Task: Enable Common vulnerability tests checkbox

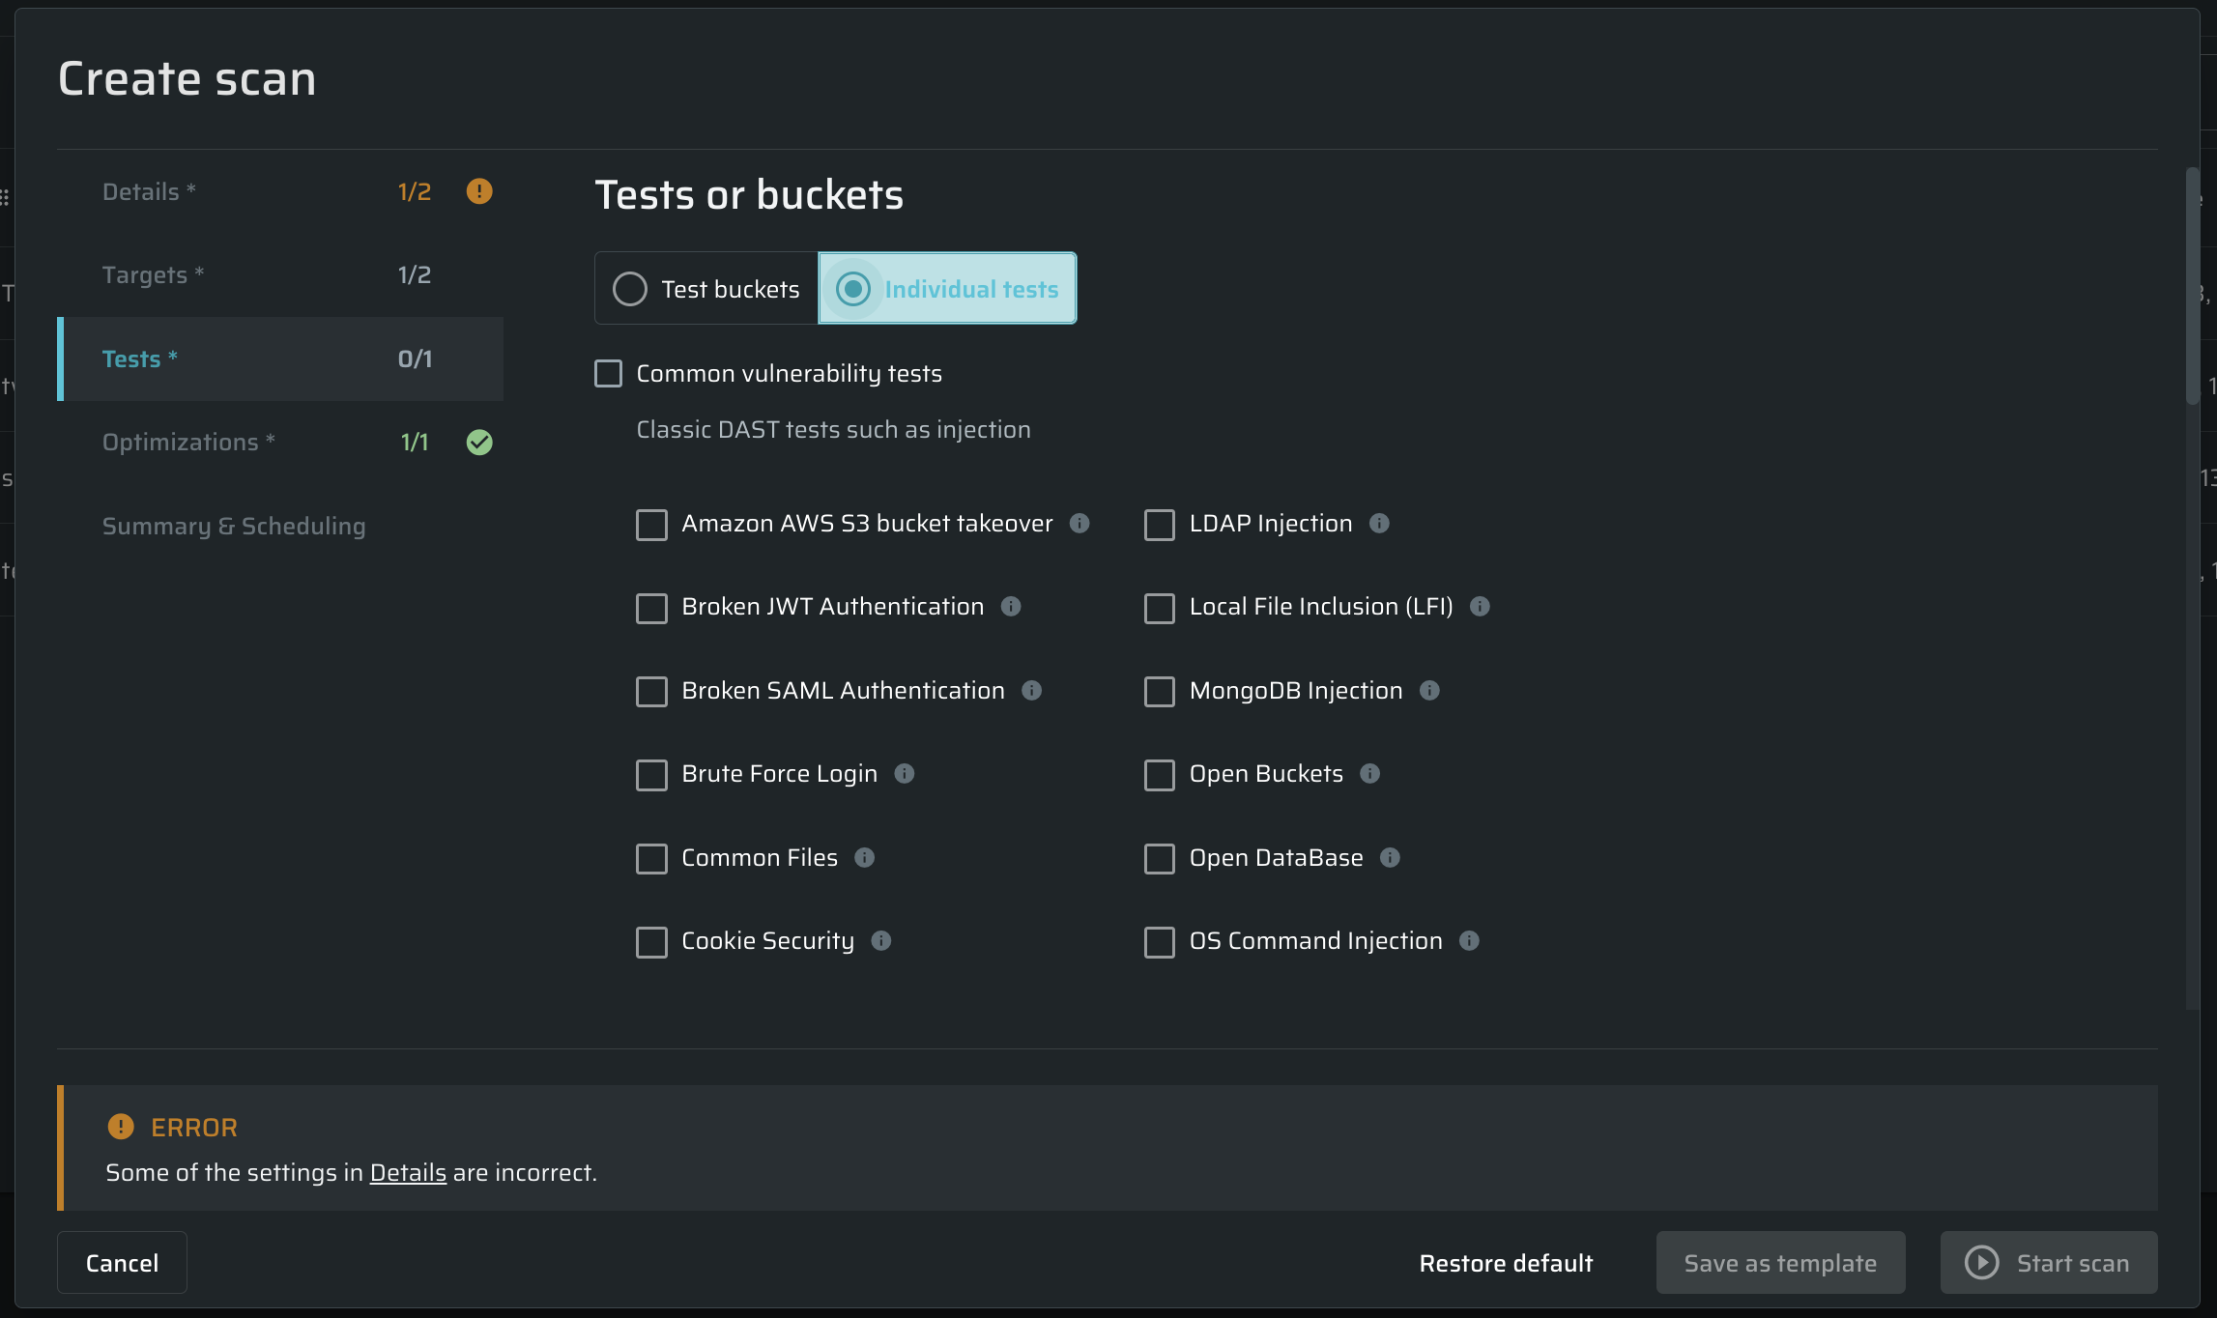Action: coord(608,373)
